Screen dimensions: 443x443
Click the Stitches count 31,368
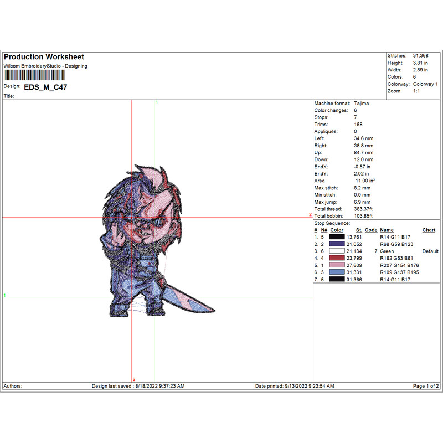click(x=420, y=56)
